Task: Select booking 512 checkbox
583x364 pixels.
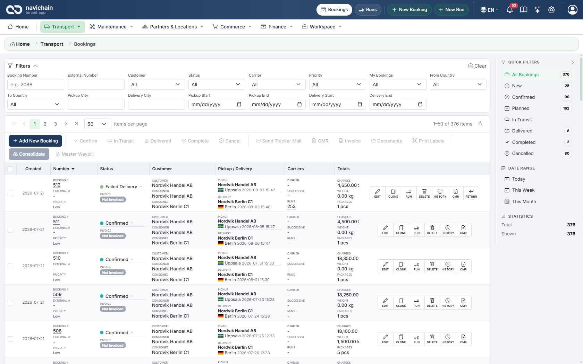Action: point(10,193)
